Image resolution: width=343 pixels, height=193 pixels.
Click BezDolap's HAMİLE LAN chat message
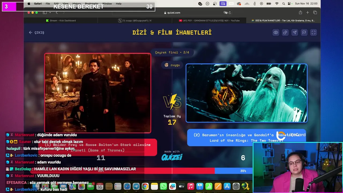point(71,169)
